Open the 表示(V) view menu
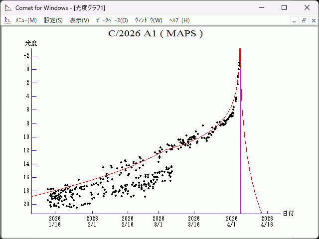 click(79, 20)
